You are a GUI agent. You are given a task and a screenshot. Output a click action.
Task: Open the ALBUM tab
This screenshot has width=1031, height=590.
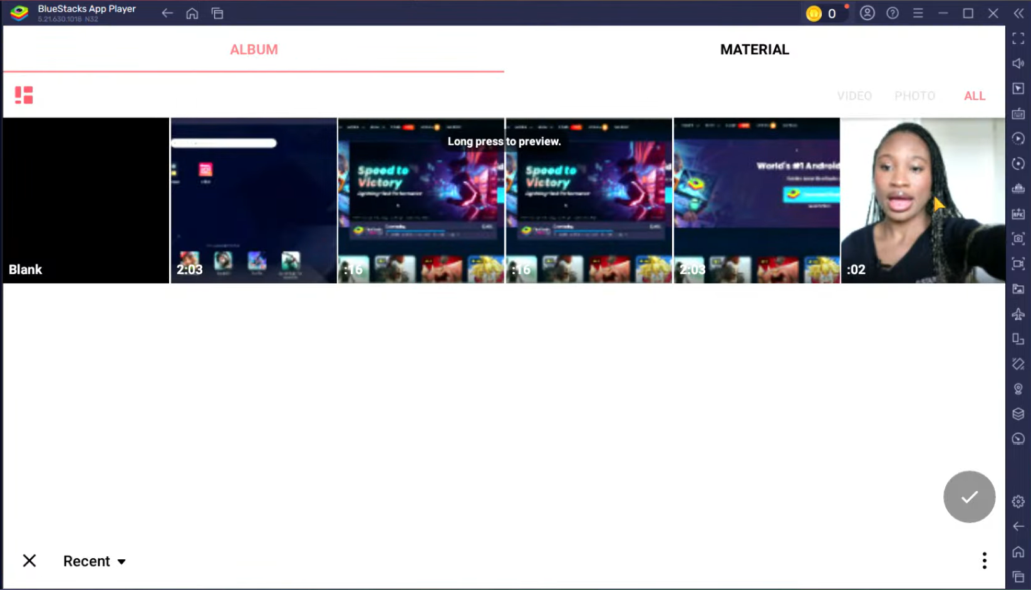pyautogui.click(x=254, y=49)
